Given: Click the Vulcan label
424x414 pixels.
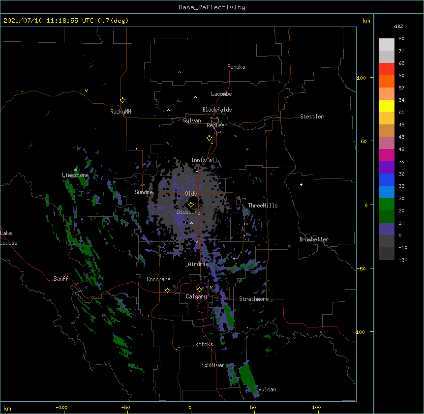Looking at the screenshot, I should (x=267, y=389).
